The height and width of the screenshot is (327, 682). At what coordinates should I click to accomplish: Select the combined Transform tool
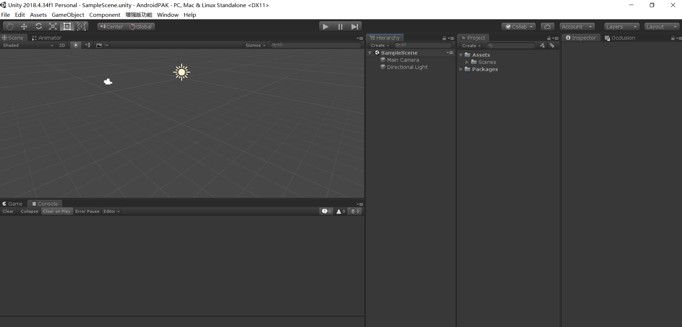pyautogui.click(x=81, y=26)
